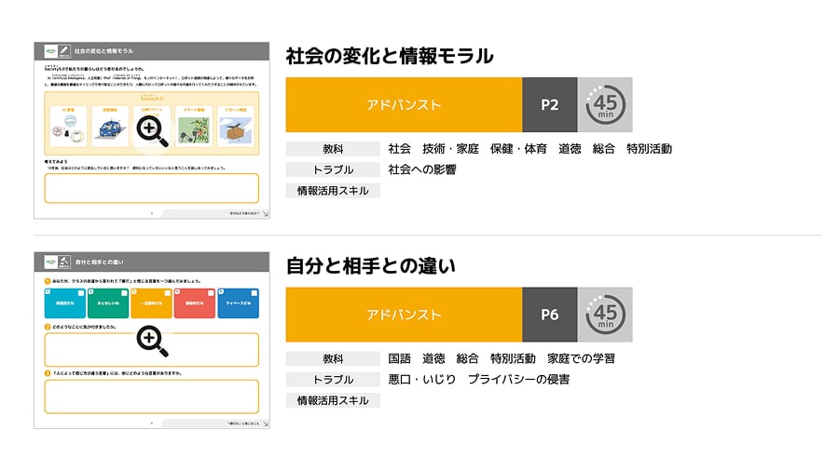Click the トラブル label in the first card
839x471 pixels.
tap(333, 169)
